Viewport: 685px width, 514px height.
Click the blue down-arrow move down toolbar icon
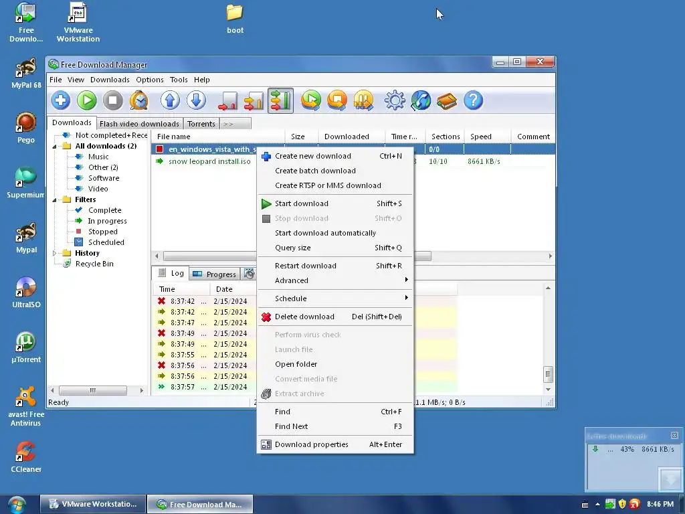[197, 101]
